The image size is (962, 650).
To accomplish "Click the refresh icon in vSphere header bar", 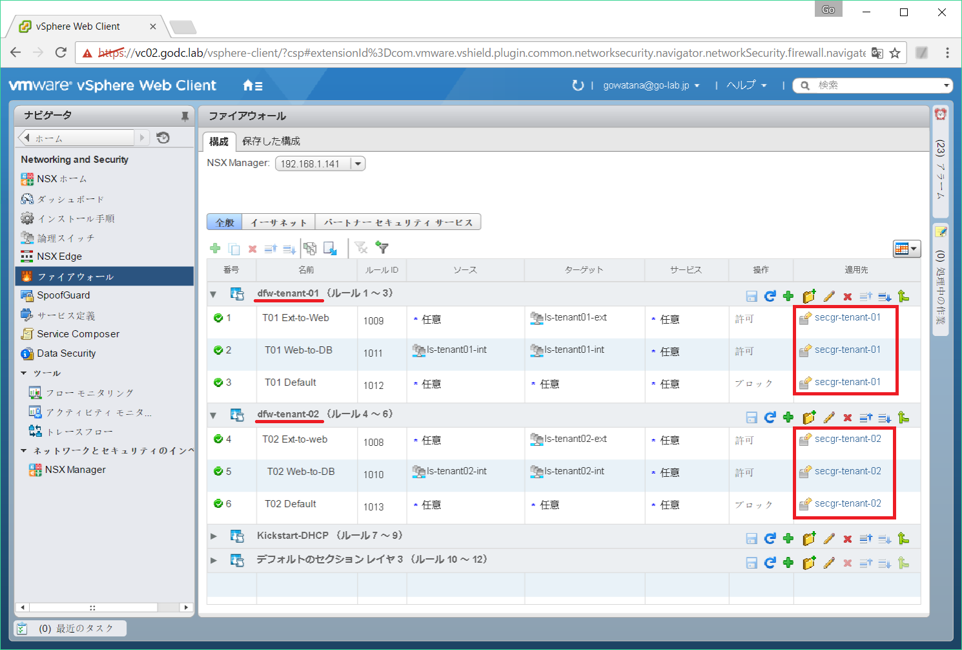I will [x=578, y=85].
